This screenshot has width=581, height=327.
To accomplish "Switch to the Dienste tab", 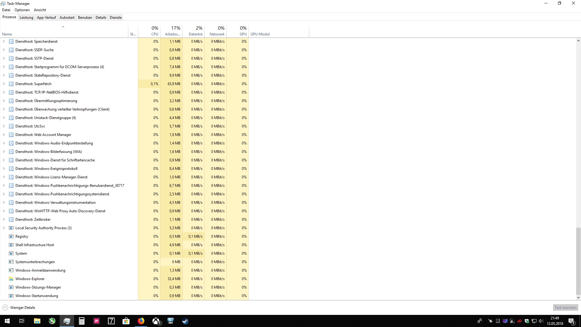I will (x=116, y=18).
